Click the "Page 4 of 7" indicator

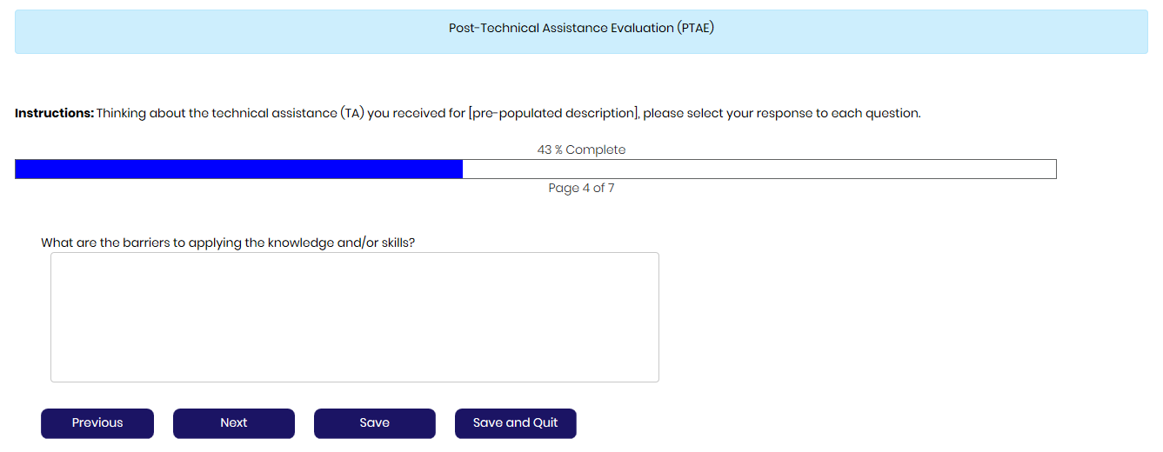[581, 188]
